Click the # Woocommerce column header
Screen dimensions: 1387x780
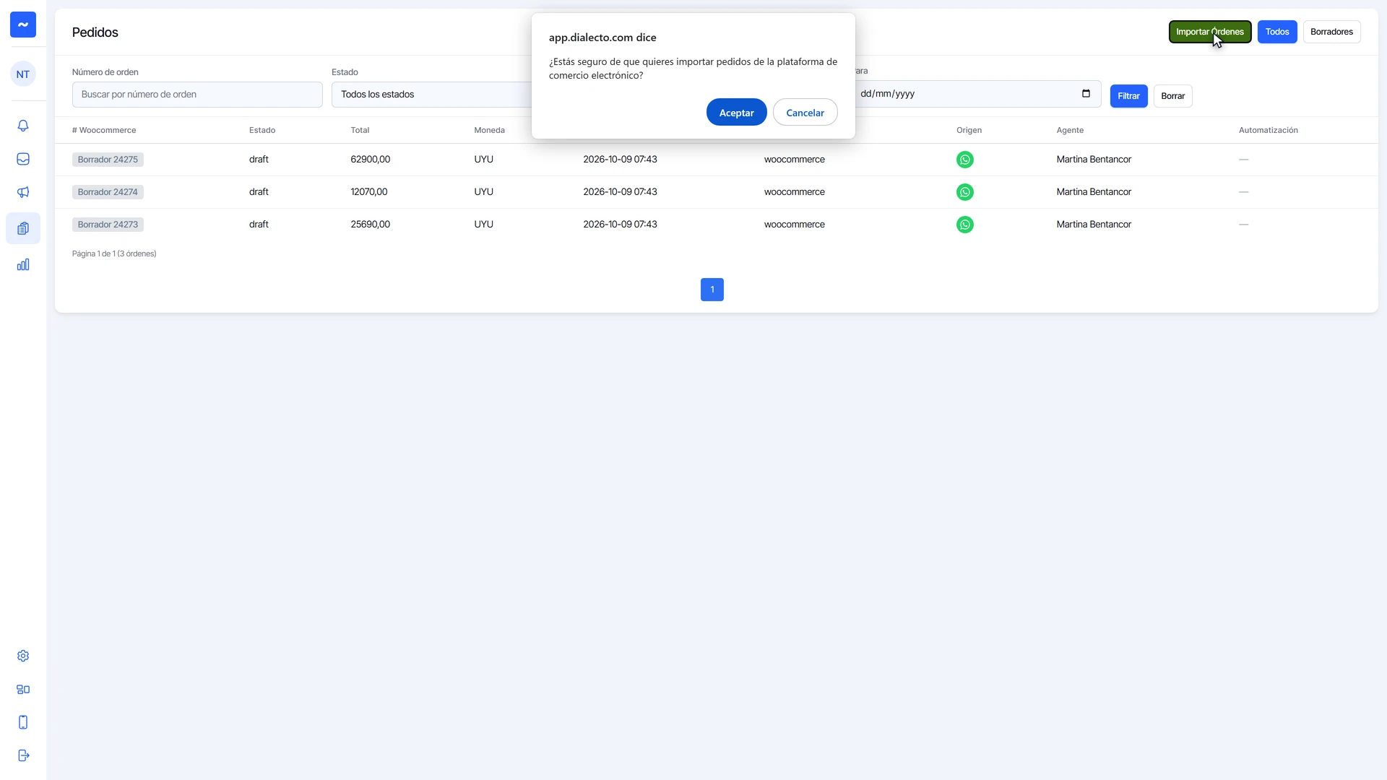click(x=104, y=131)
